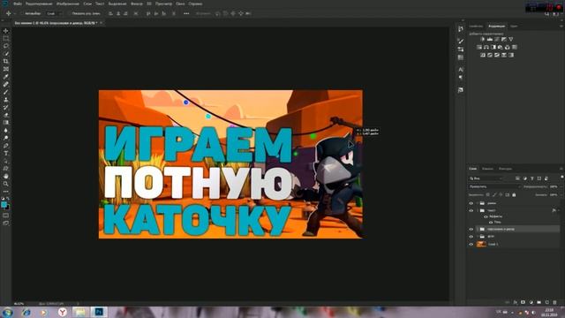Switch to the Properties tab
Viewport: 565px width, 318px height.
(476, 26)
